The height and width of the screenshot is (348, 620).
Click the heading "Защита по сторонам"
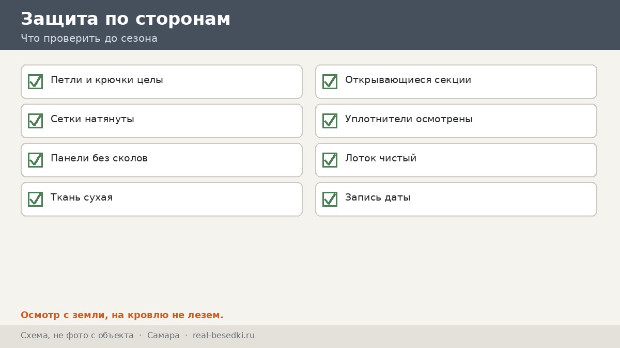(x=126, y=19)
